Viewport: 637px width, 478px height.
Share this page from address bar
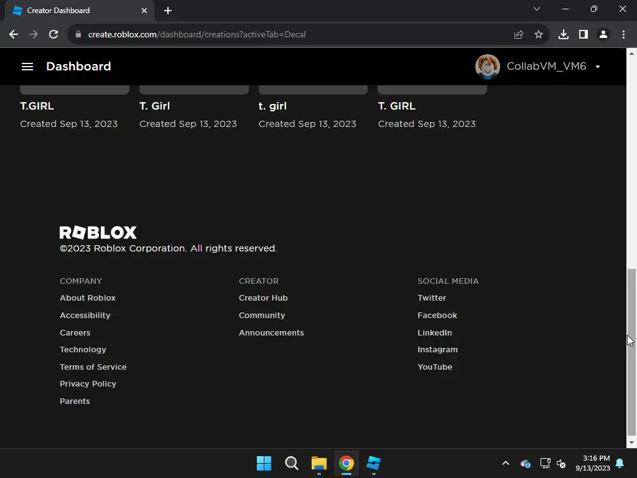click(519, 35)
